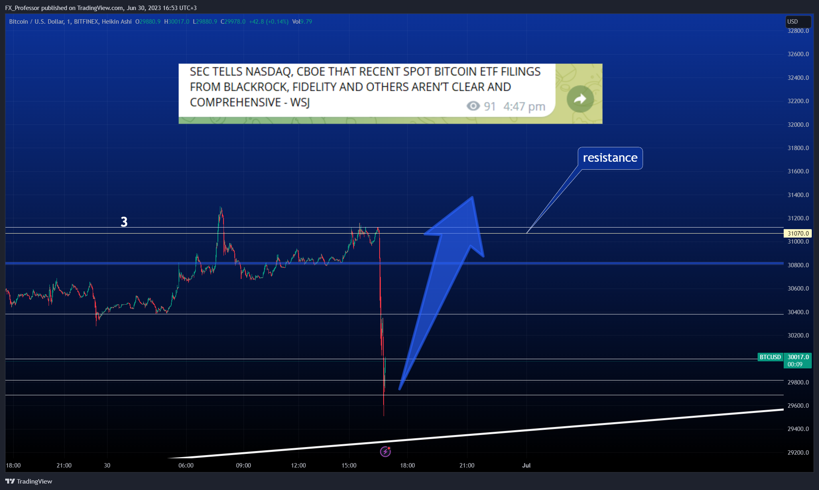Click the Heikin Ashi label in the chart header
Image resolution: width=819 pixels, height=490 pixels.
pyautogui.click(x=116, y=22)
